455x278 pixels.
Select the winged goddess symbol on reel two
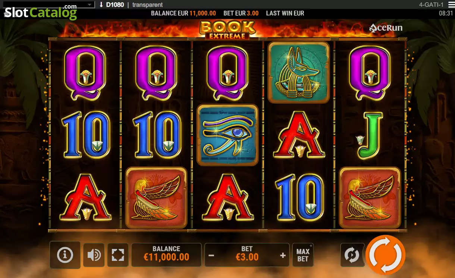[x=156, y=198]
